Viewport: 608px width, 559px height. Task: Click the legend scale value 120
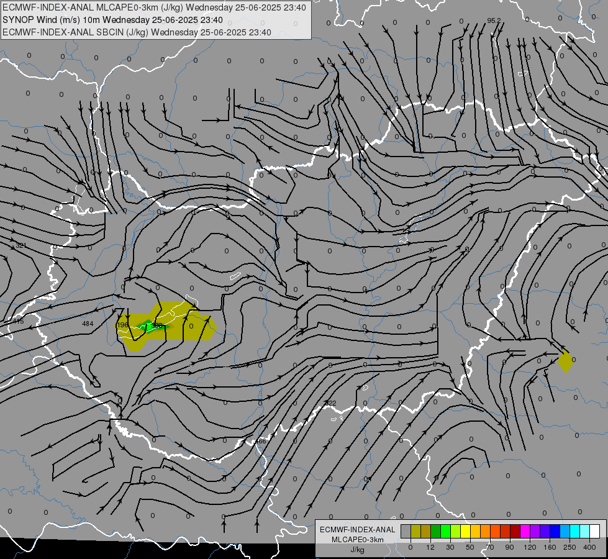click(x=530, y=547)
